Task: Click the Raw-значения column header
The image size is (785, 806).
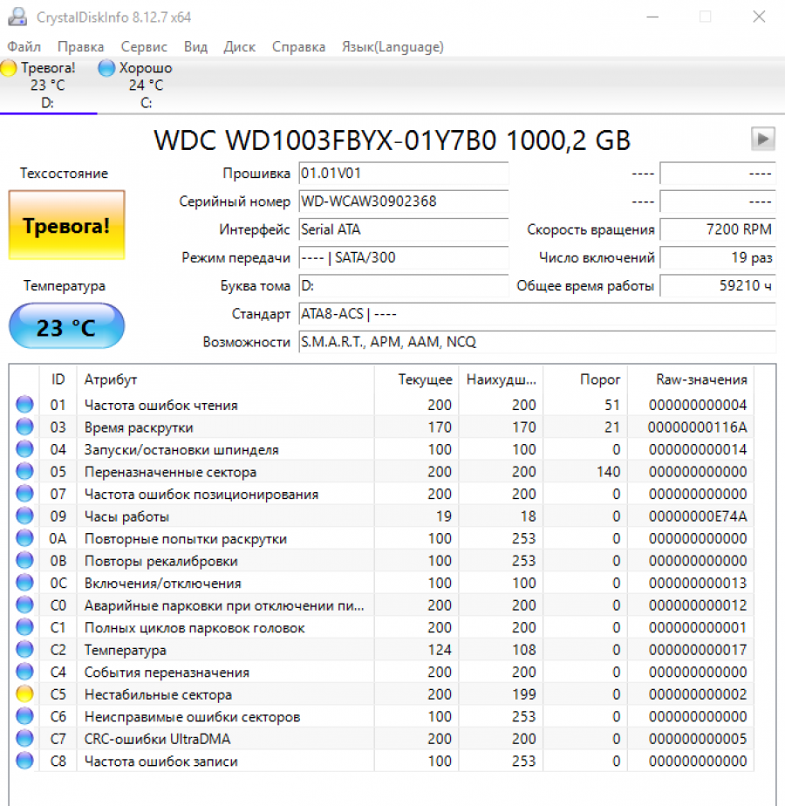Action: pyautogui.click(x=701, y=379)
